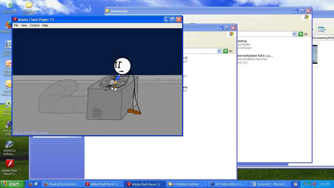Minimize the Adobe Flash Player window

pos(167,20)
